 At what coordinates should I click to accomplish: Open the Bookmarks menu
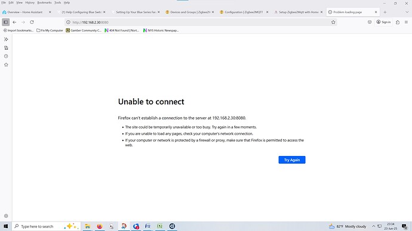click(x=44, y=2)
